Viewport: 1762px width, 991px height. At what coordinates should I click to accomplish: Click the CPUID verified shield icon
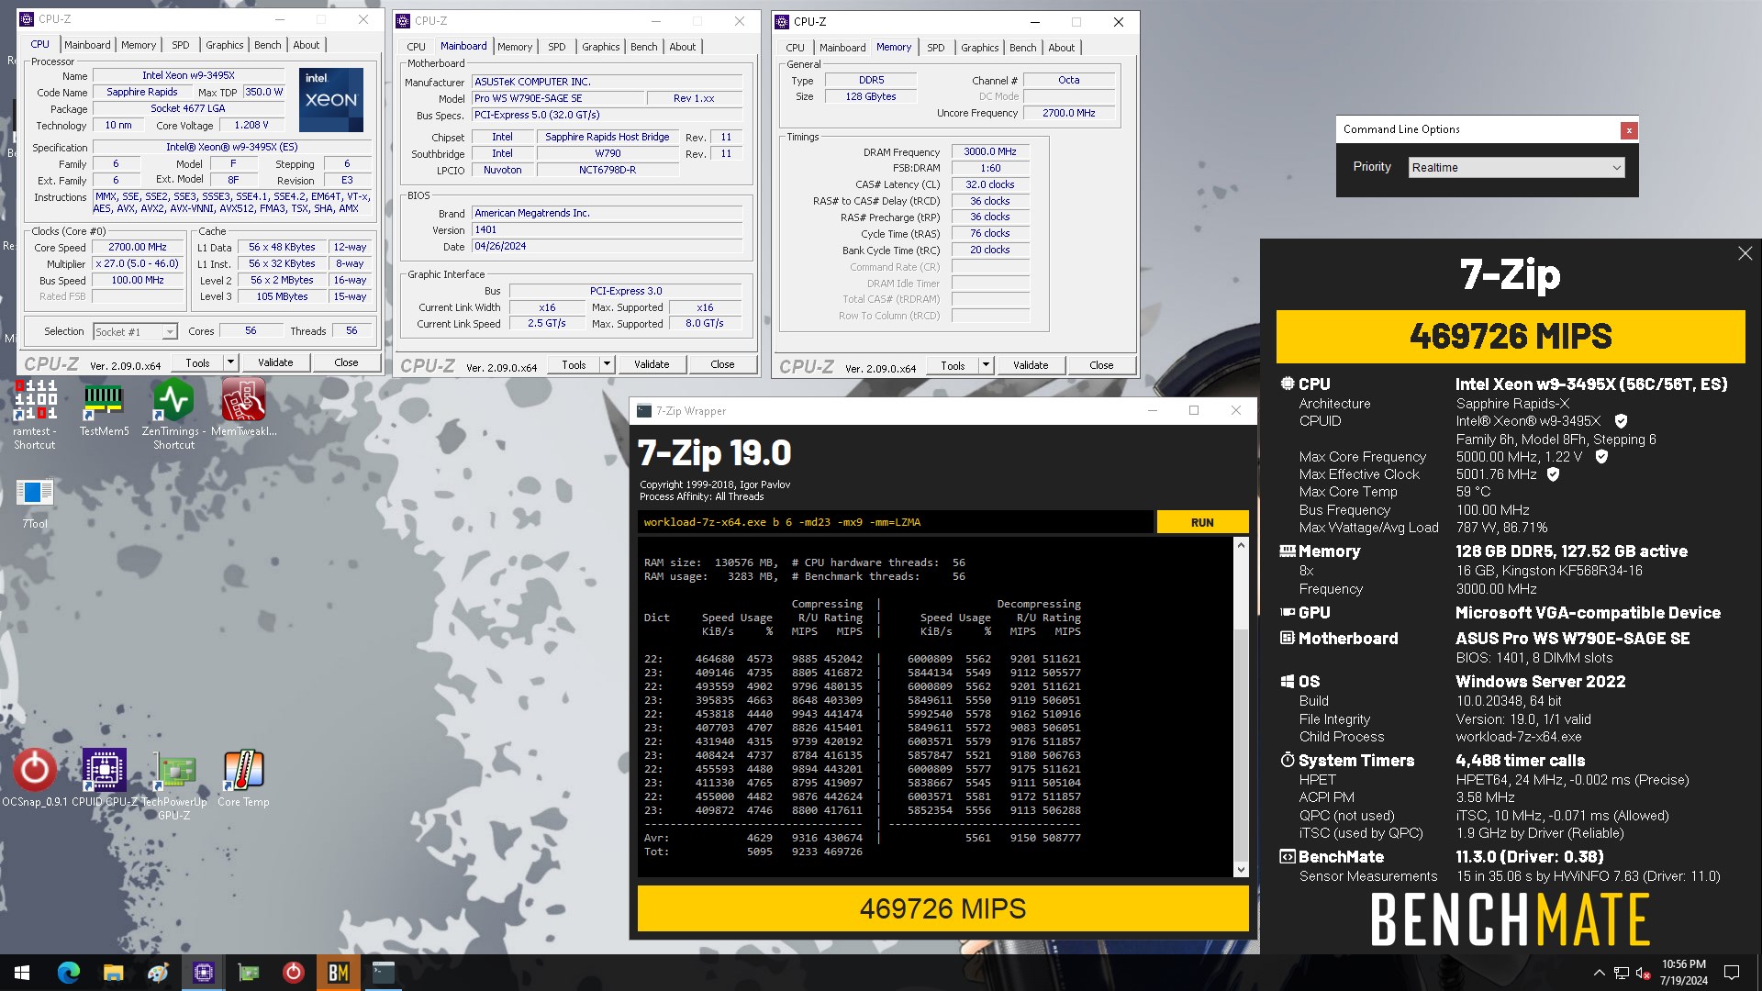pos(1621,421)
